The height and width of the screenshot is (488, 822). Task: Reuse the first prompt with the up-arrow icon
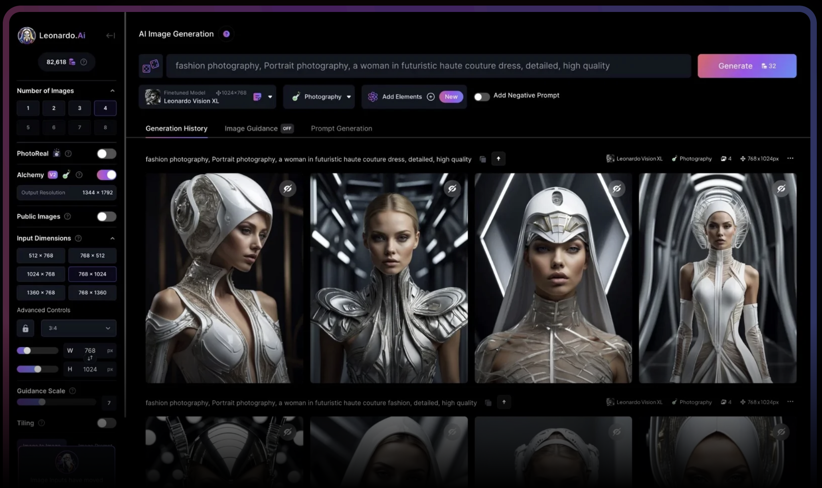point(498,159)
